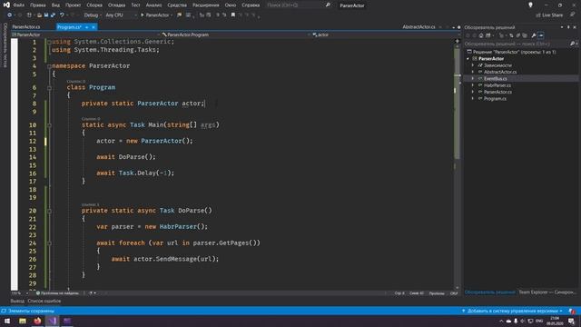This screenshot has width=581, height=327.
Task: Click the Save file toolbar icon
Action: (x=46, y=15)
